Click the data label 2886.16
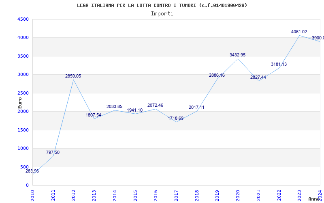 point(217,75)
